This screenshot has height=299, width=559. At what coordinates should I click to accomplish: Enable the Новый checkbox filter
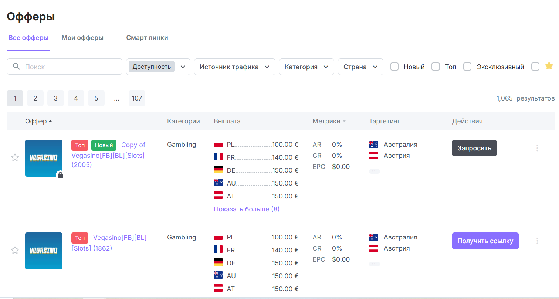[394, 67]
